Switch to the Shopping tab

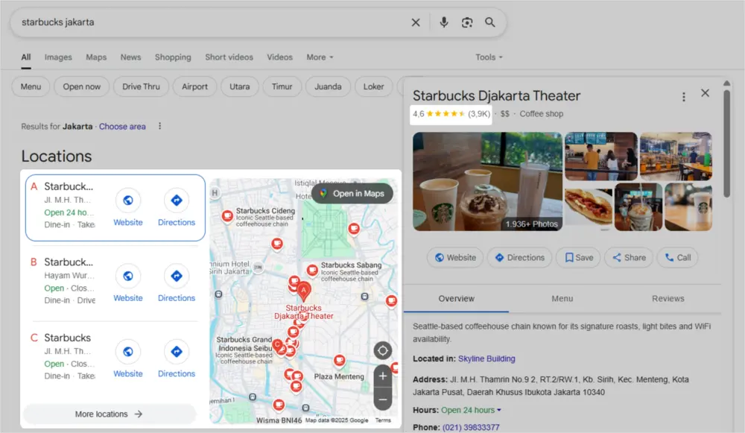(173, 57)
